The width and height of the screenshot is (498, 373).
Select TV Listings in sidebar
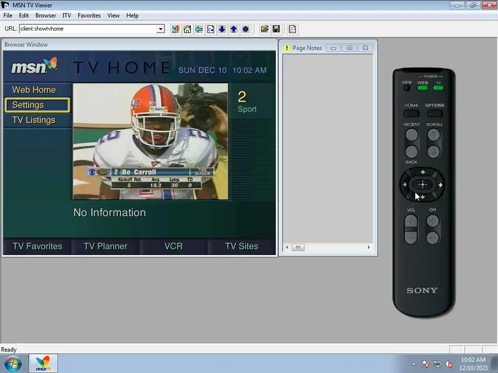[x=34, y=120]
